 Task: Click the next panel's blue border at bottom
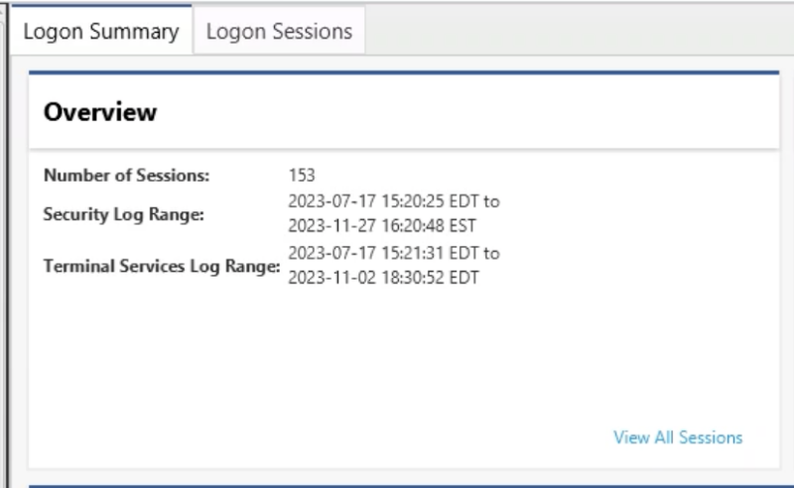[x=404, y=486]
